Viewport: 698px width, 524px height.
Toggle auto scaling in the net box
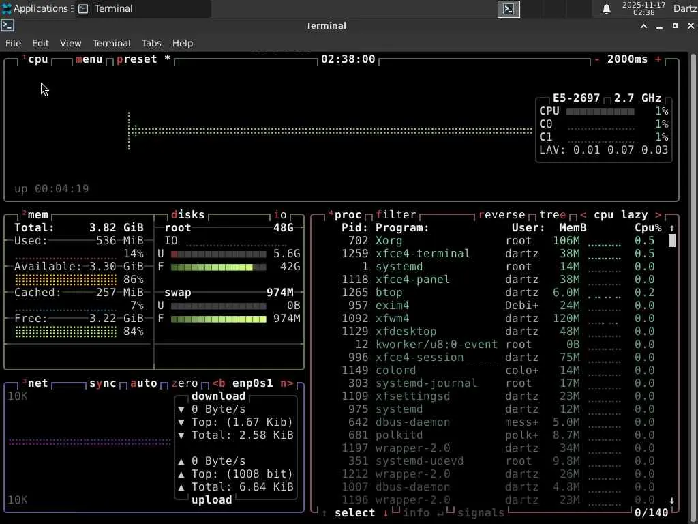coord(144,383)
